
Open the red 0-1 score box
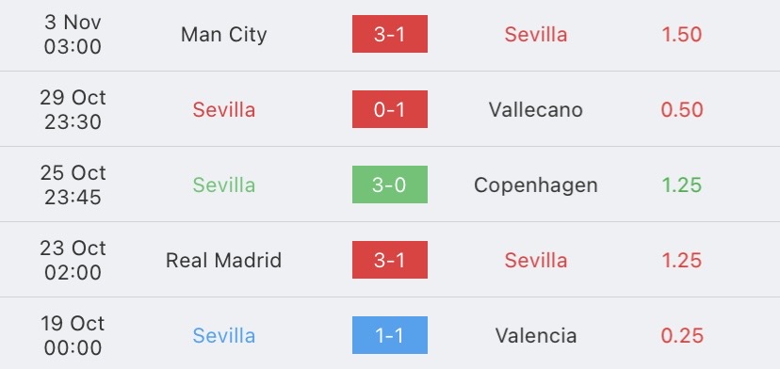point(389,109)
